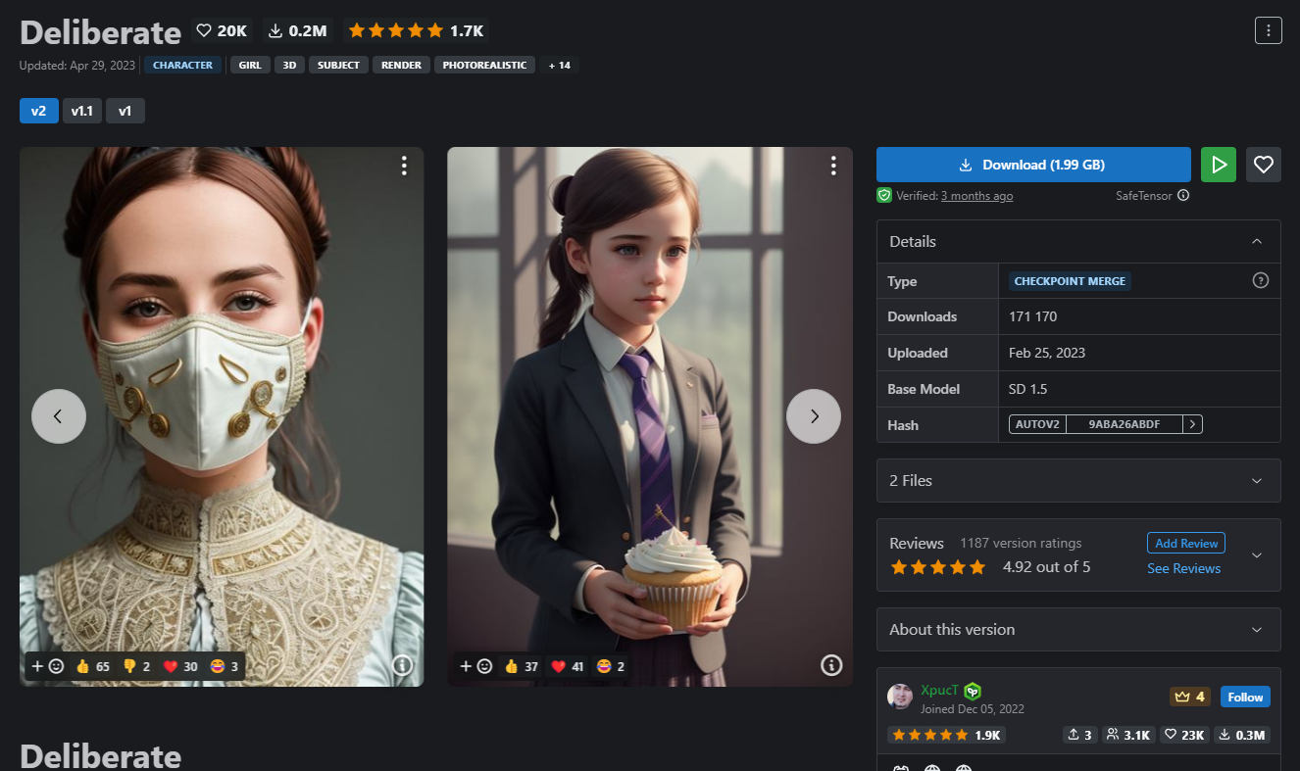
Task: Click the heart favorite button beside Download
Action: [1264, 165]
